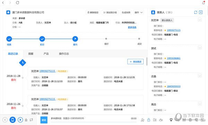Reload the page with the refresh icon
The height and width of the screenshot is (125, 208).
pyautogui.click(x=18, y=3)
